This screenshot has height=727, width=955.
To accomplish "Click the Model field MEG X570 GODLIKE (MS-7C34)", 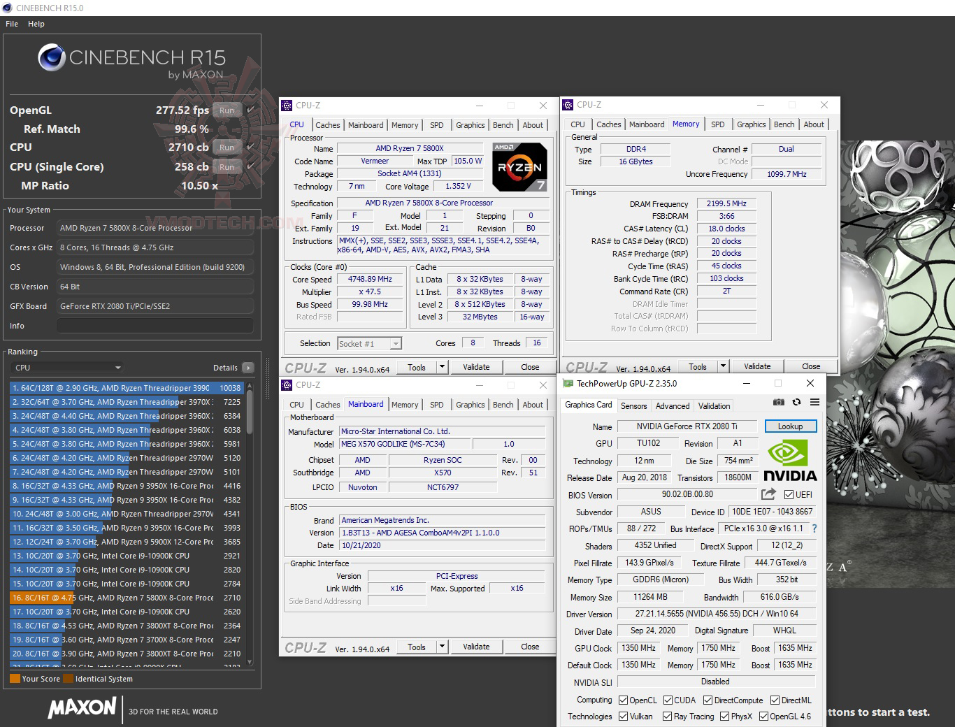I will [x=404, y=444].
